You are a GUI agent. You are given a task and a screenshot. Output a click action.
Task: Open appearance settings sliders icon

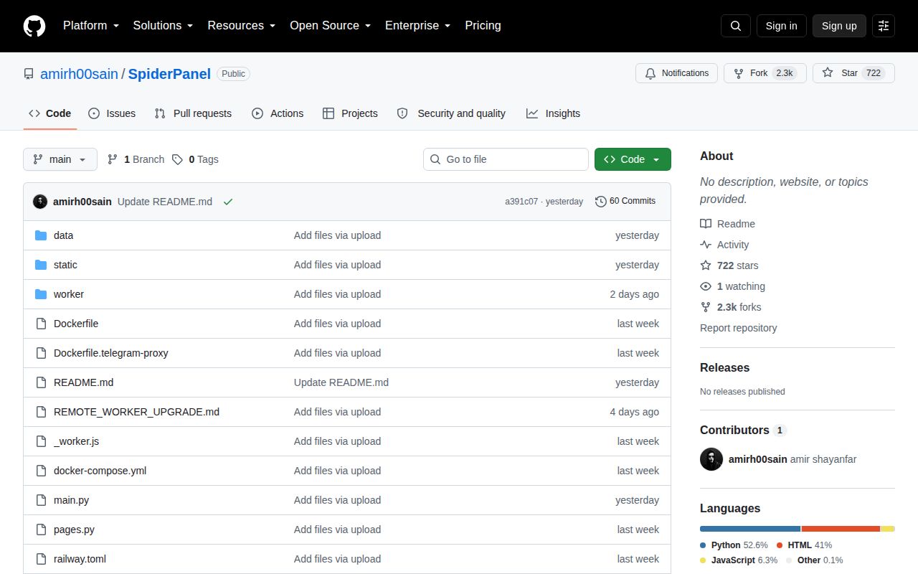tap(884, 26)
